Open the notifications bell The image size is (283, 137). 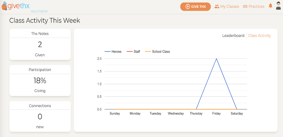tap(270, 6)
